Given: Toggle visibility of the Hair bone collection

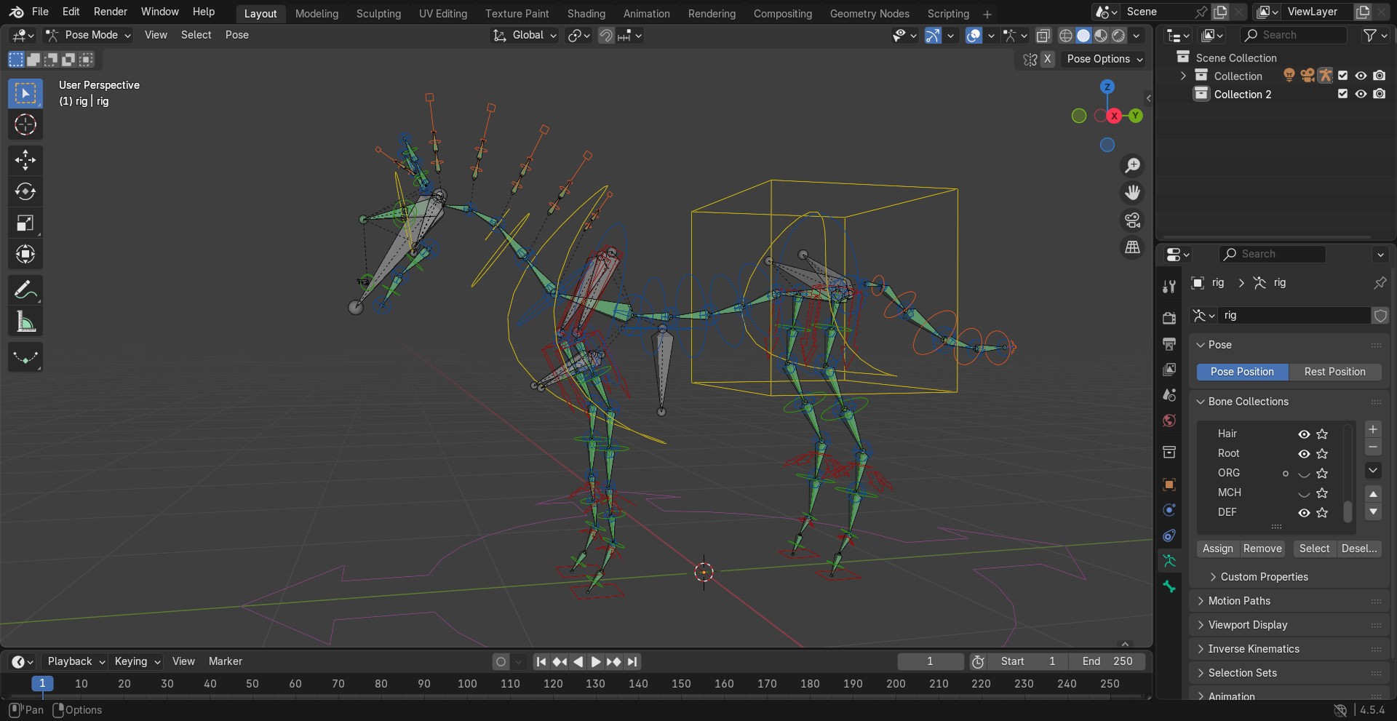Looking at the screenshot, I should tap(1304, 434).
